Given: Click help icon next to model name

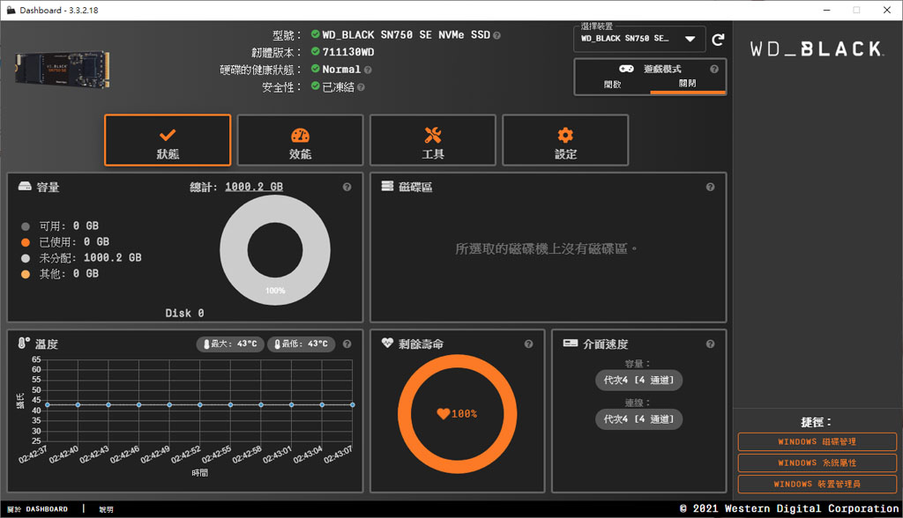Looking at the screenshot, I should (497, 36).
